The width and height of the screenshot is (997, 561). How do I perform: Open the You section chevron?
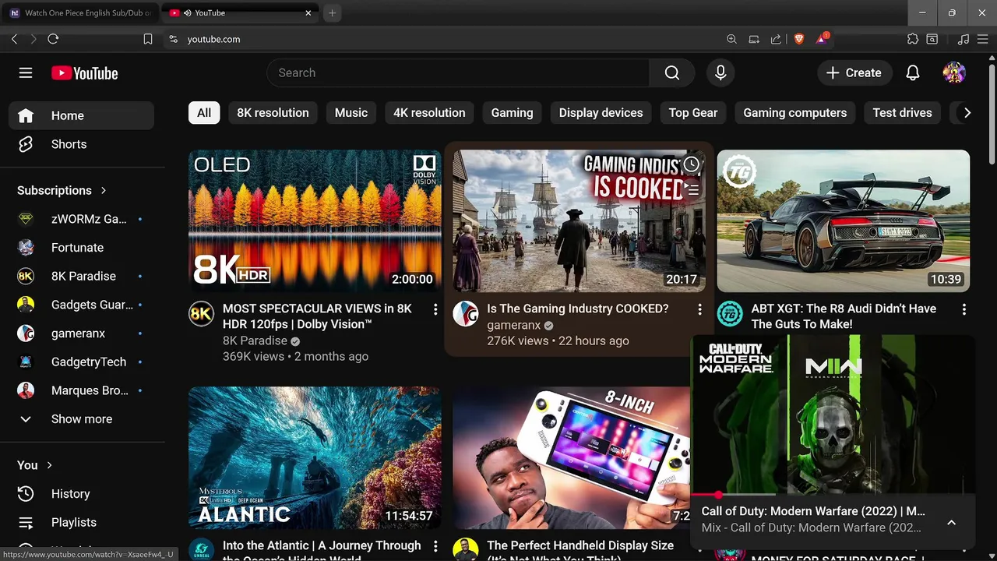pyautogui.click(x=49, y=465)
